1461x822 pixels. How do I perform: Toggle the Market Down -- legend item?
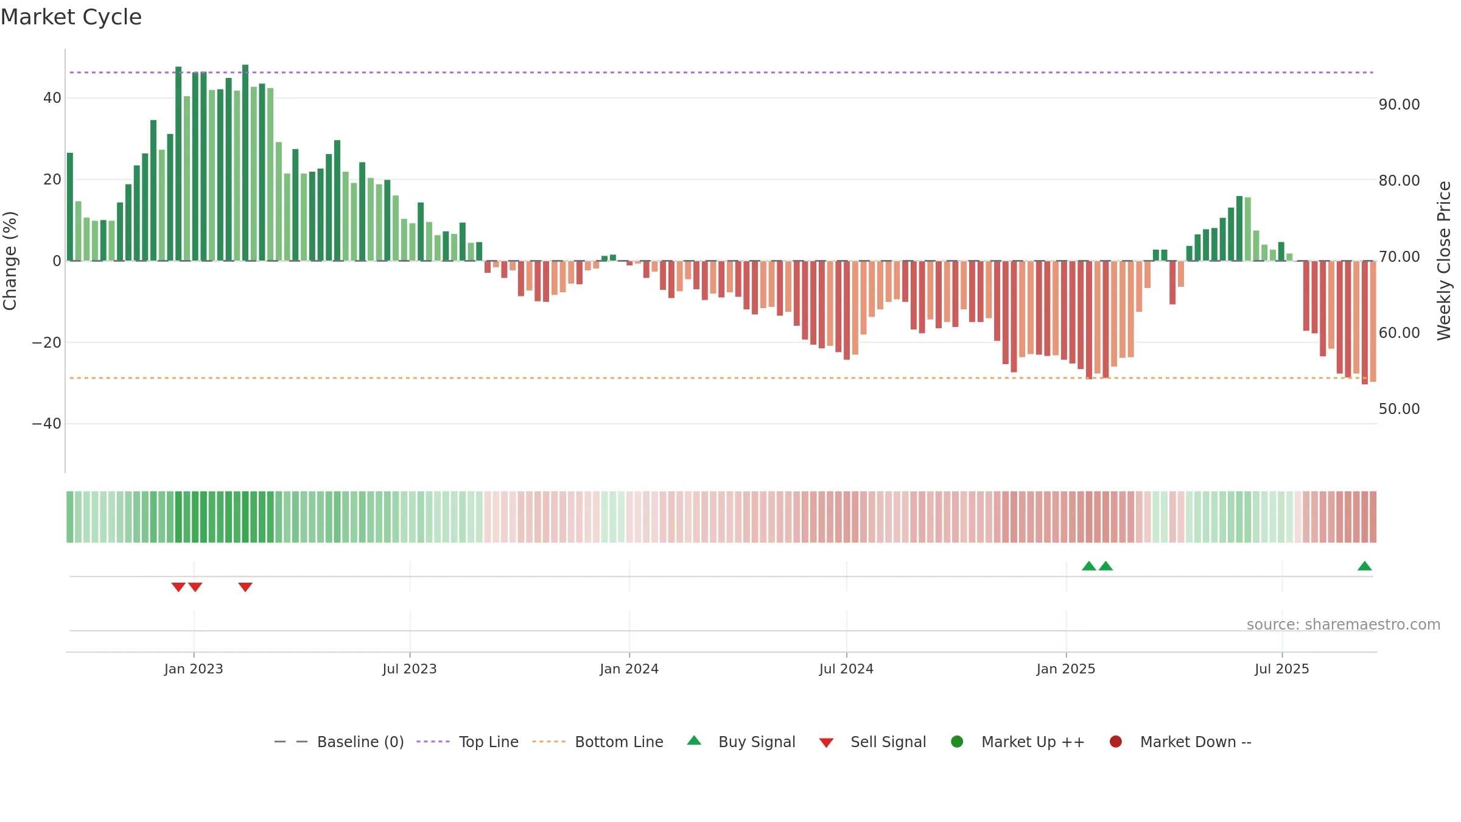click(1180, 742)
